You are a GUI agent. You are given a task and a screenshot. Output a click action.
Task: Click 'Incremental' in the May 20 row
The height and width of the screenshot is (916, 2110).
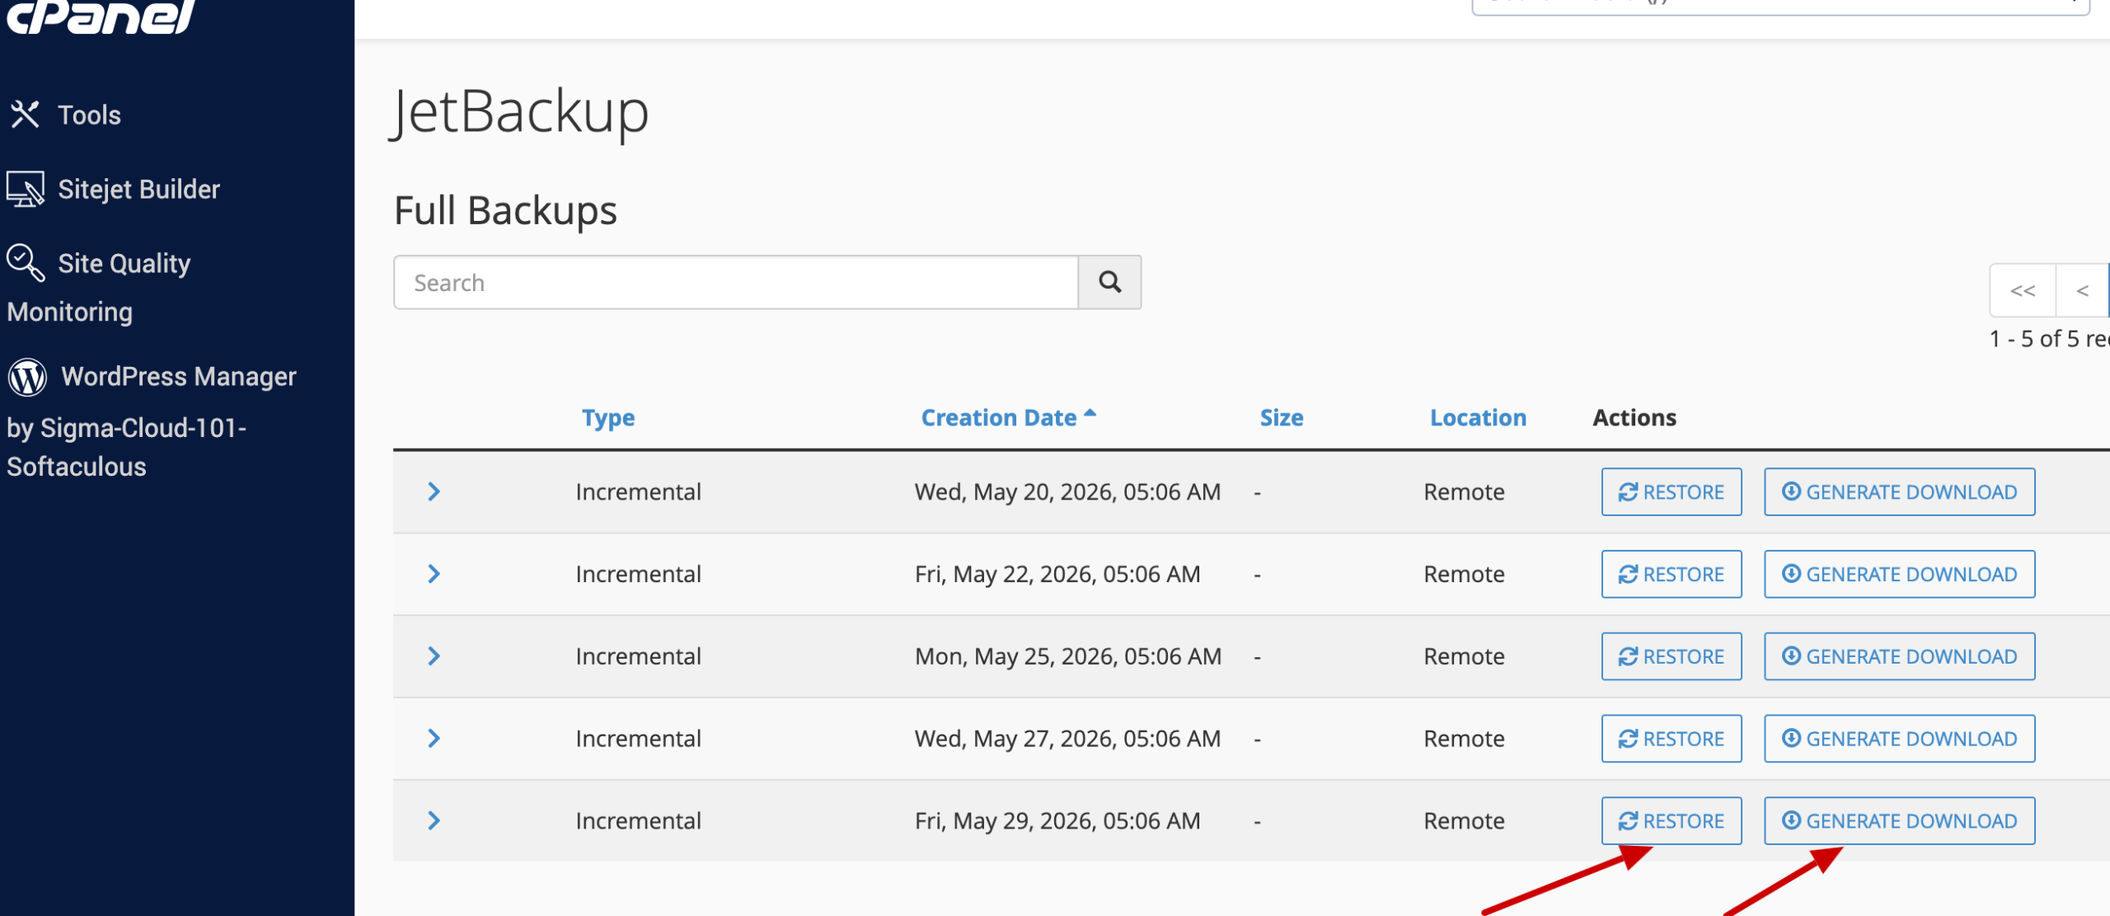click(x=638, y=492)
